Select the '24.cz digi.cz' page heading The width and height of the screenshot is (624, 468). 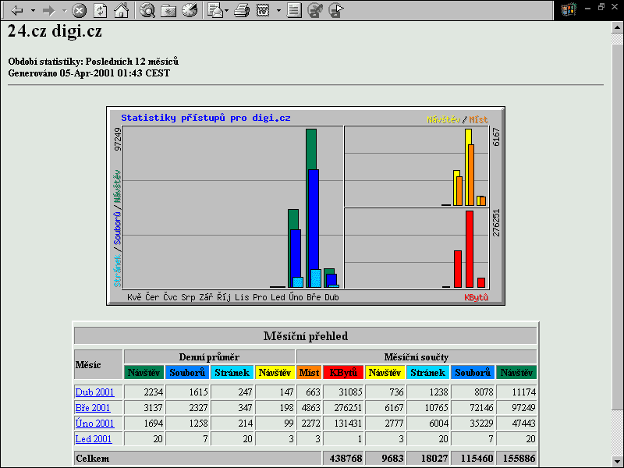(55, 31)
